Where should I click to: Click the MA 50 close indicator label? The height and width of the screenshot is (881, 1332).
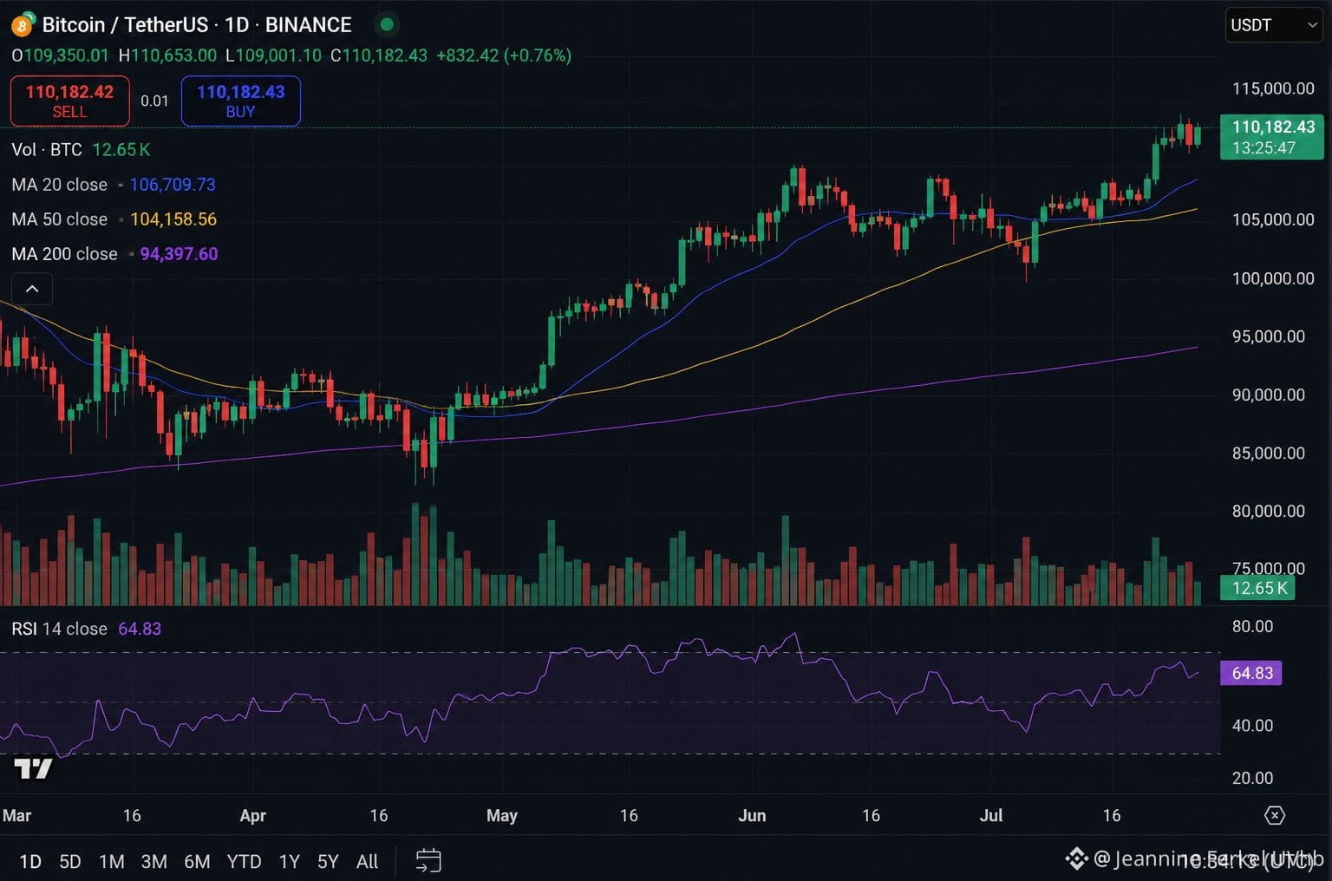(x=59, y=219)
